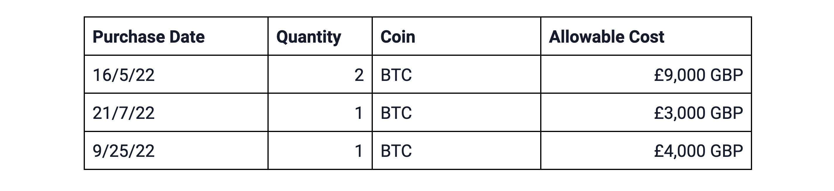
Task: Click the word "Date" in the header
Action: coord(187,37)
